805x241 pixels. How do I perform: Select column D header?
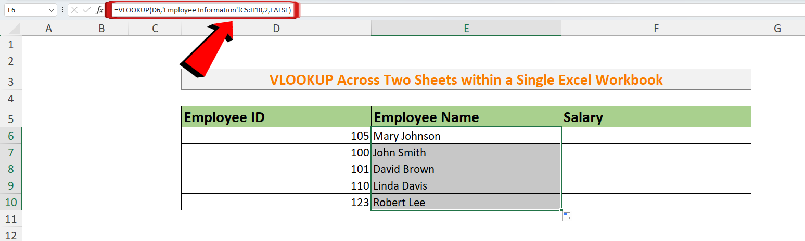coord(276,29)
